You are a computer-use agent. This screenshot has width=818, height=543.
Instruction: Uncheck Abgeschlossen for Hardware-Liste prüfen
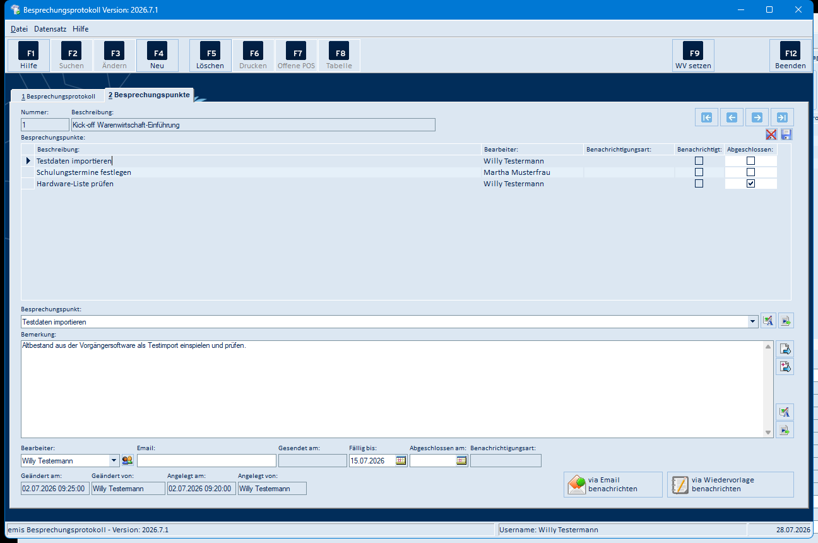(750, 184)
